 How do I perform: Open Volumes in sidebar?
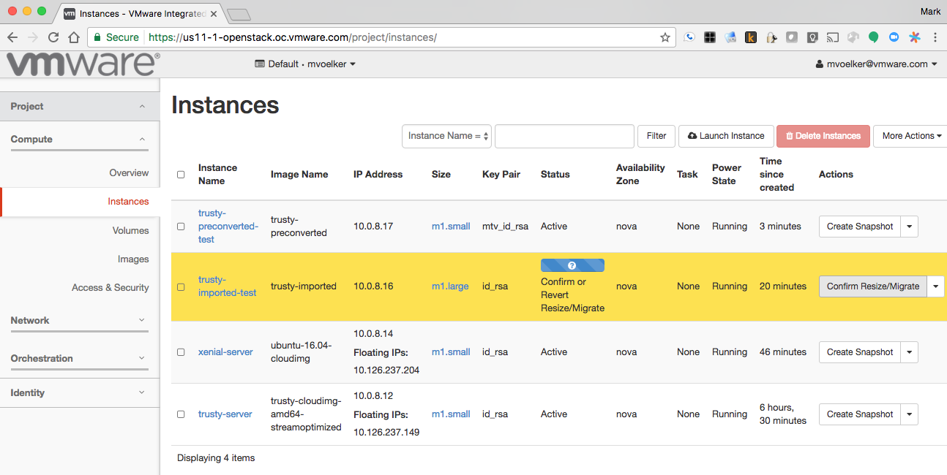130,231
